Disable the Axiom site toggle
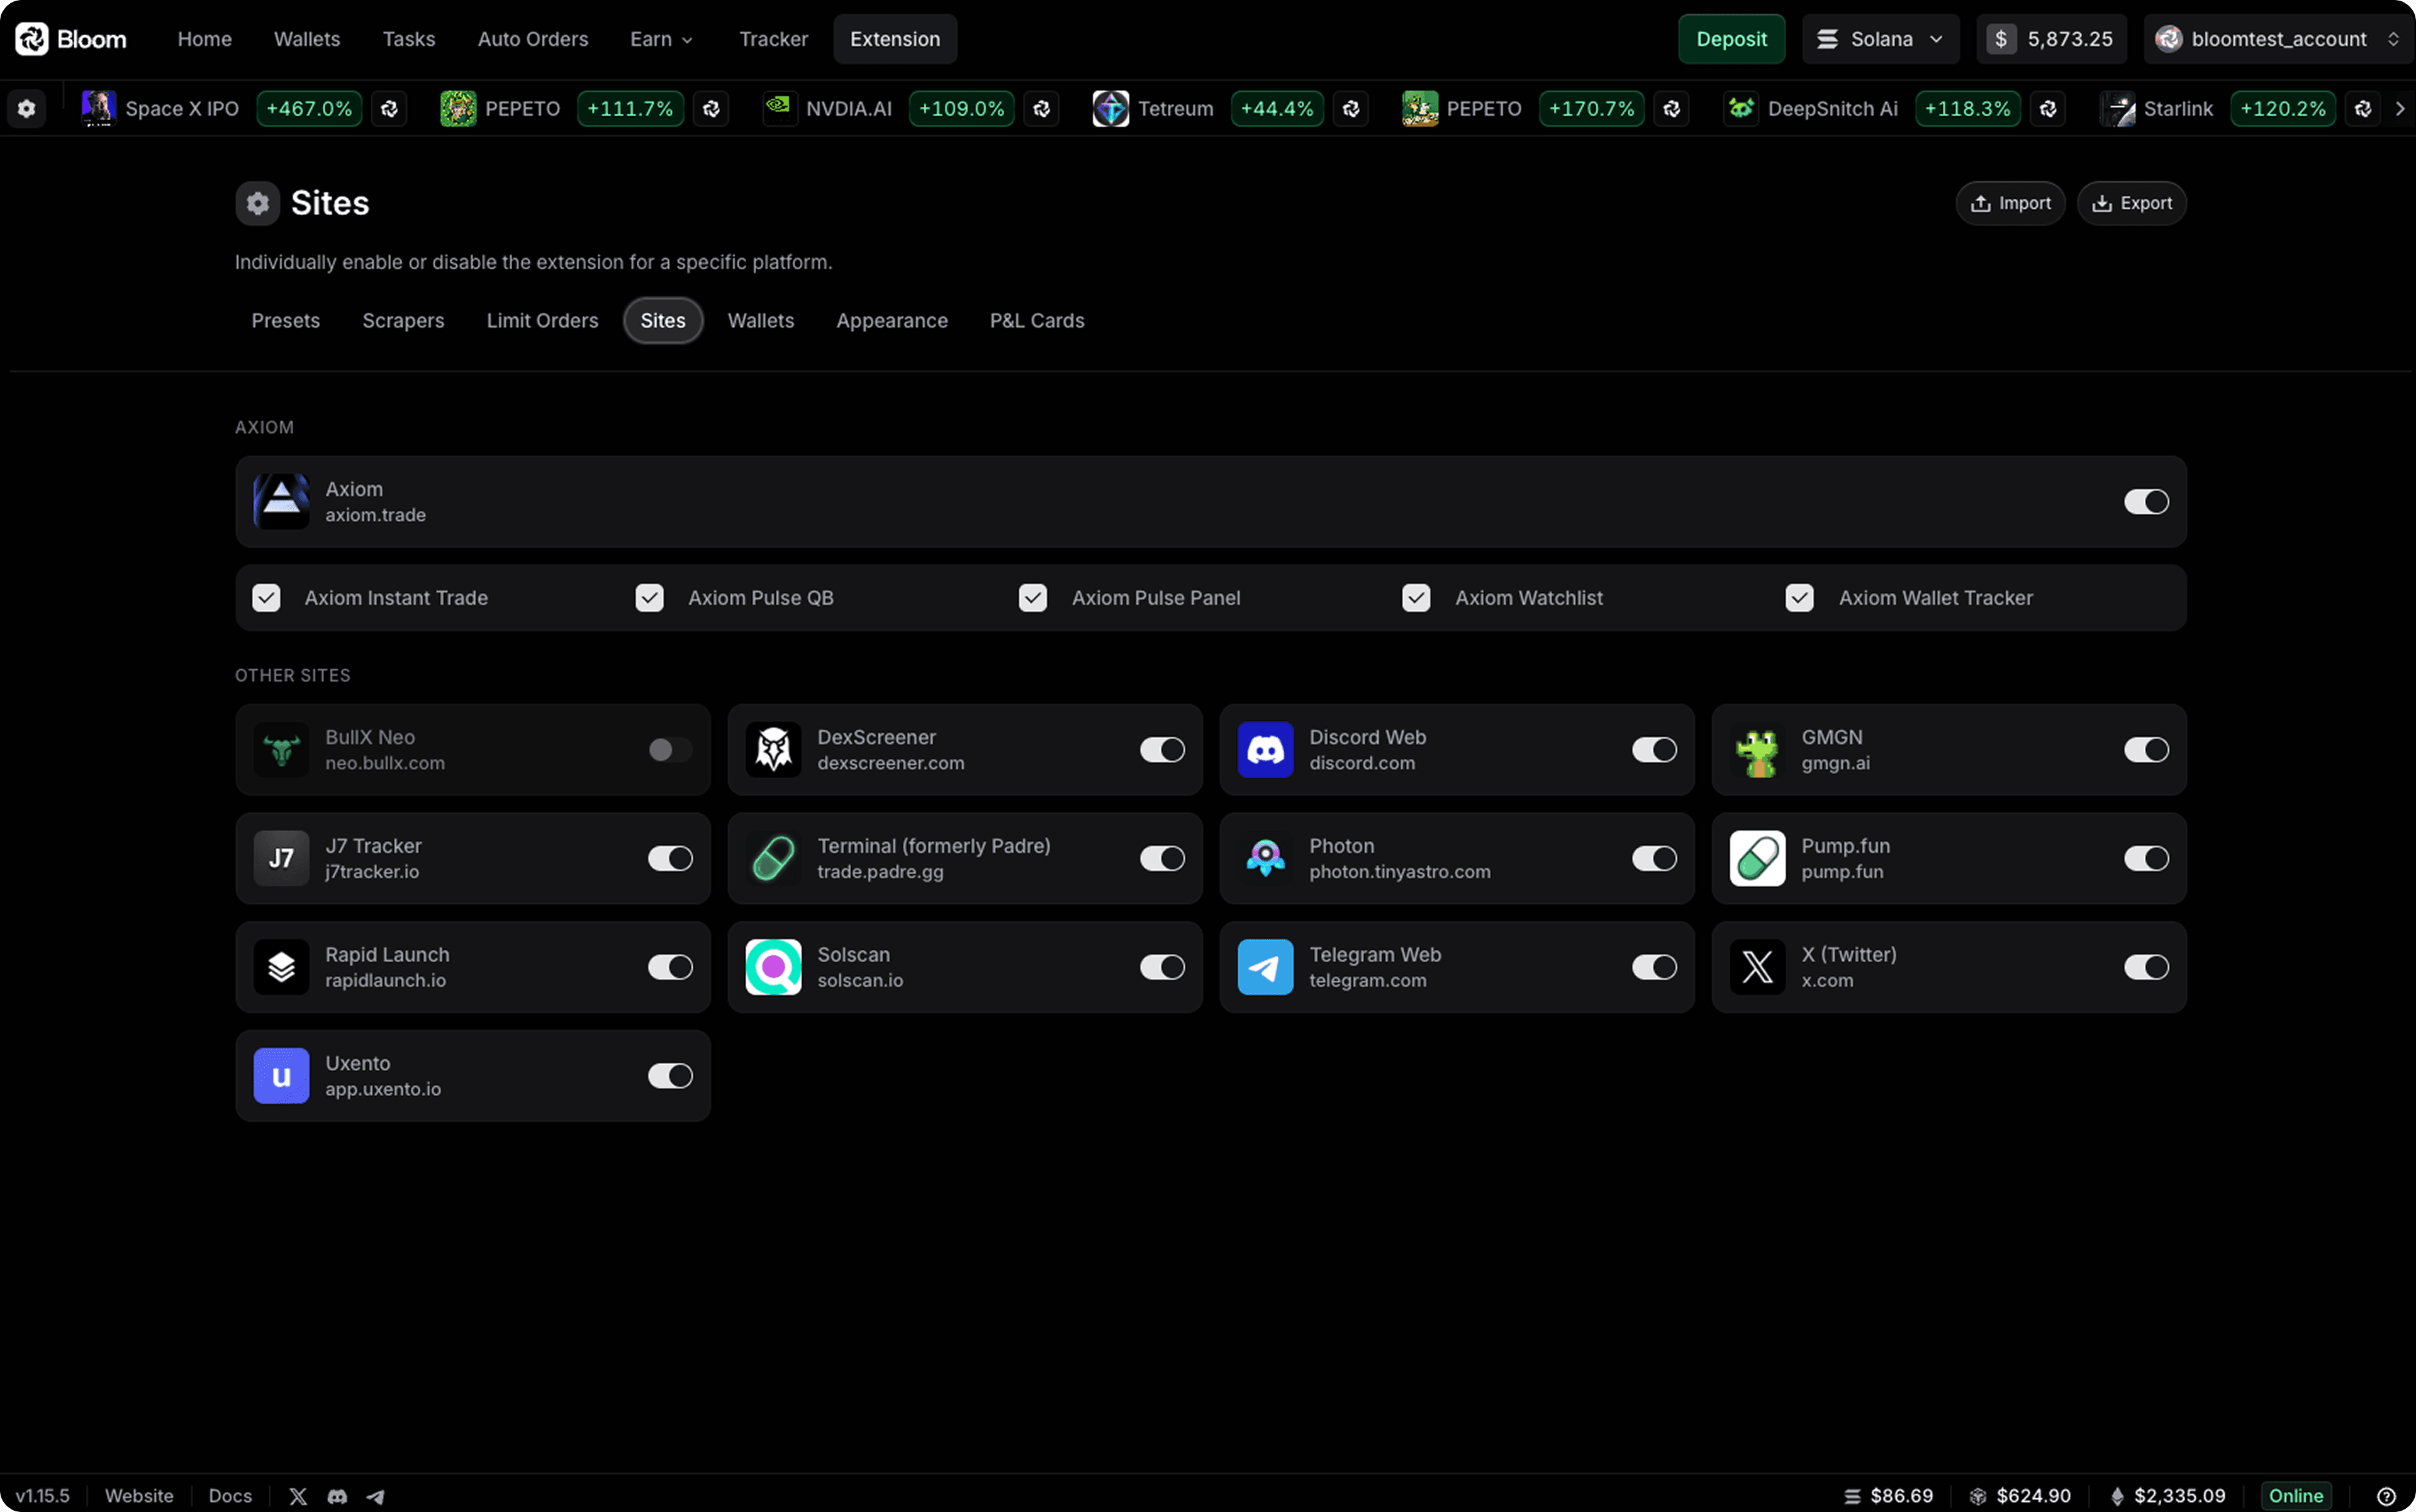The height and width of the screenshot is (1512, 2416). pos(2147,502)
